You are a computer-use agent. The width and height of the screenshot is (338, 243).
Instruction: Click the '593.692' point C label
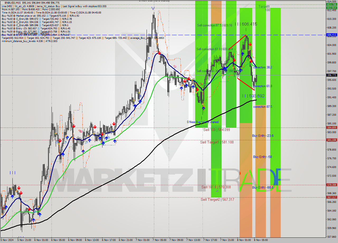click(x=253, y=96)
